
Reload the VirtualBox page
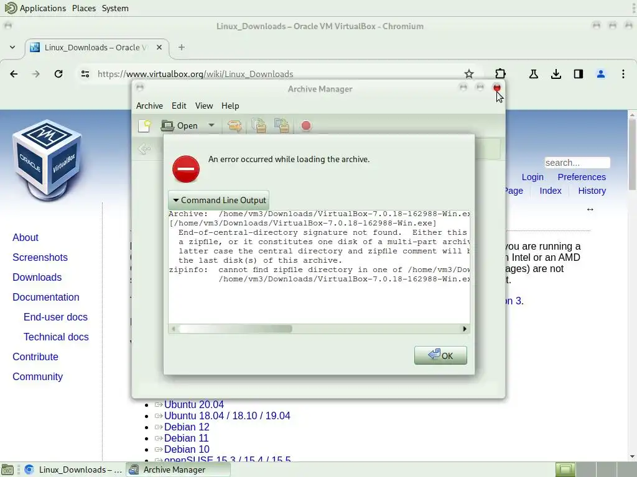pyautogui.click(x=58, y=74)
